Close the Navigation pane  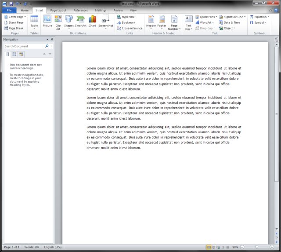click(x=52, y=39)
